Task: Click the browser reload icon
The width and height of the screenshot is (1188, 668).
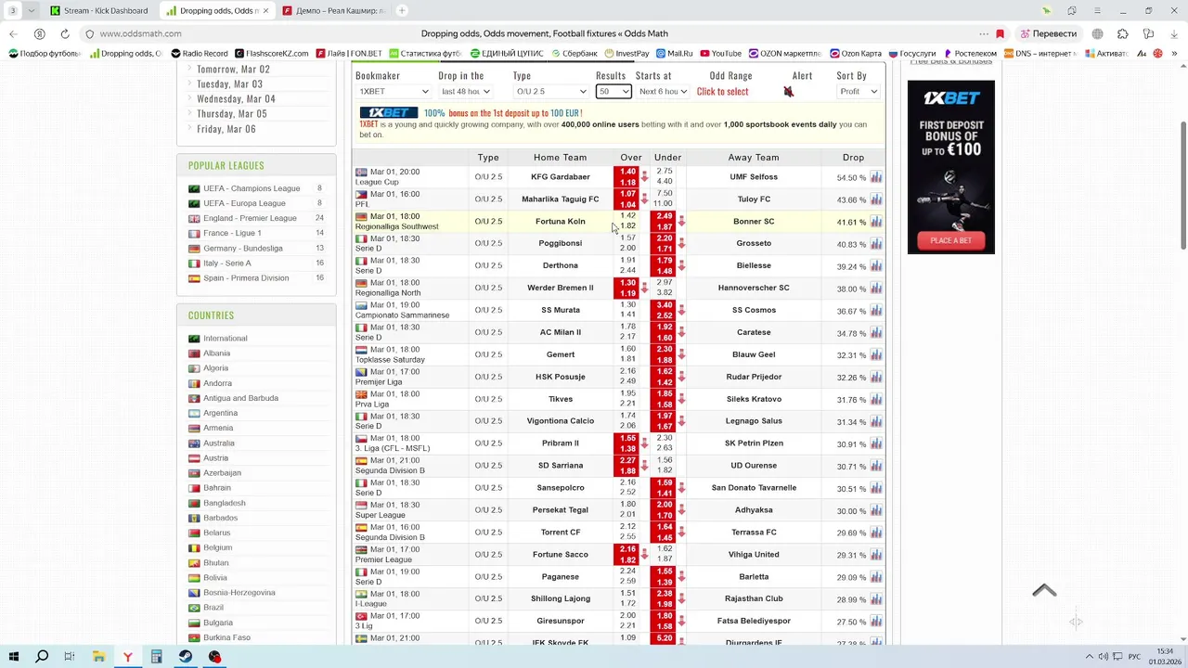Action: (64, 34)
